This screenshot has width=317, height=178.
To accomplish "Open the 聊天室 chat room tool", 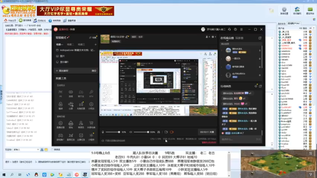I will point(81,93).
